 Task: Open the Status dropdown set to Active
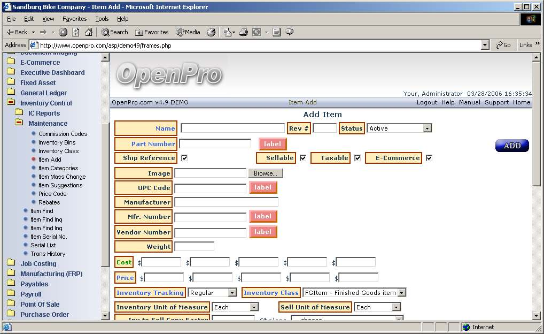click(399, 128)
